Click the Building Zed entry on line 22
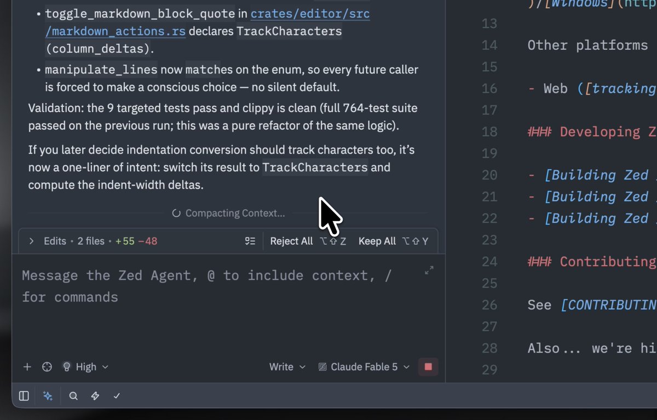The height and width of the screenshot is (420, 657). click(591, 218)
